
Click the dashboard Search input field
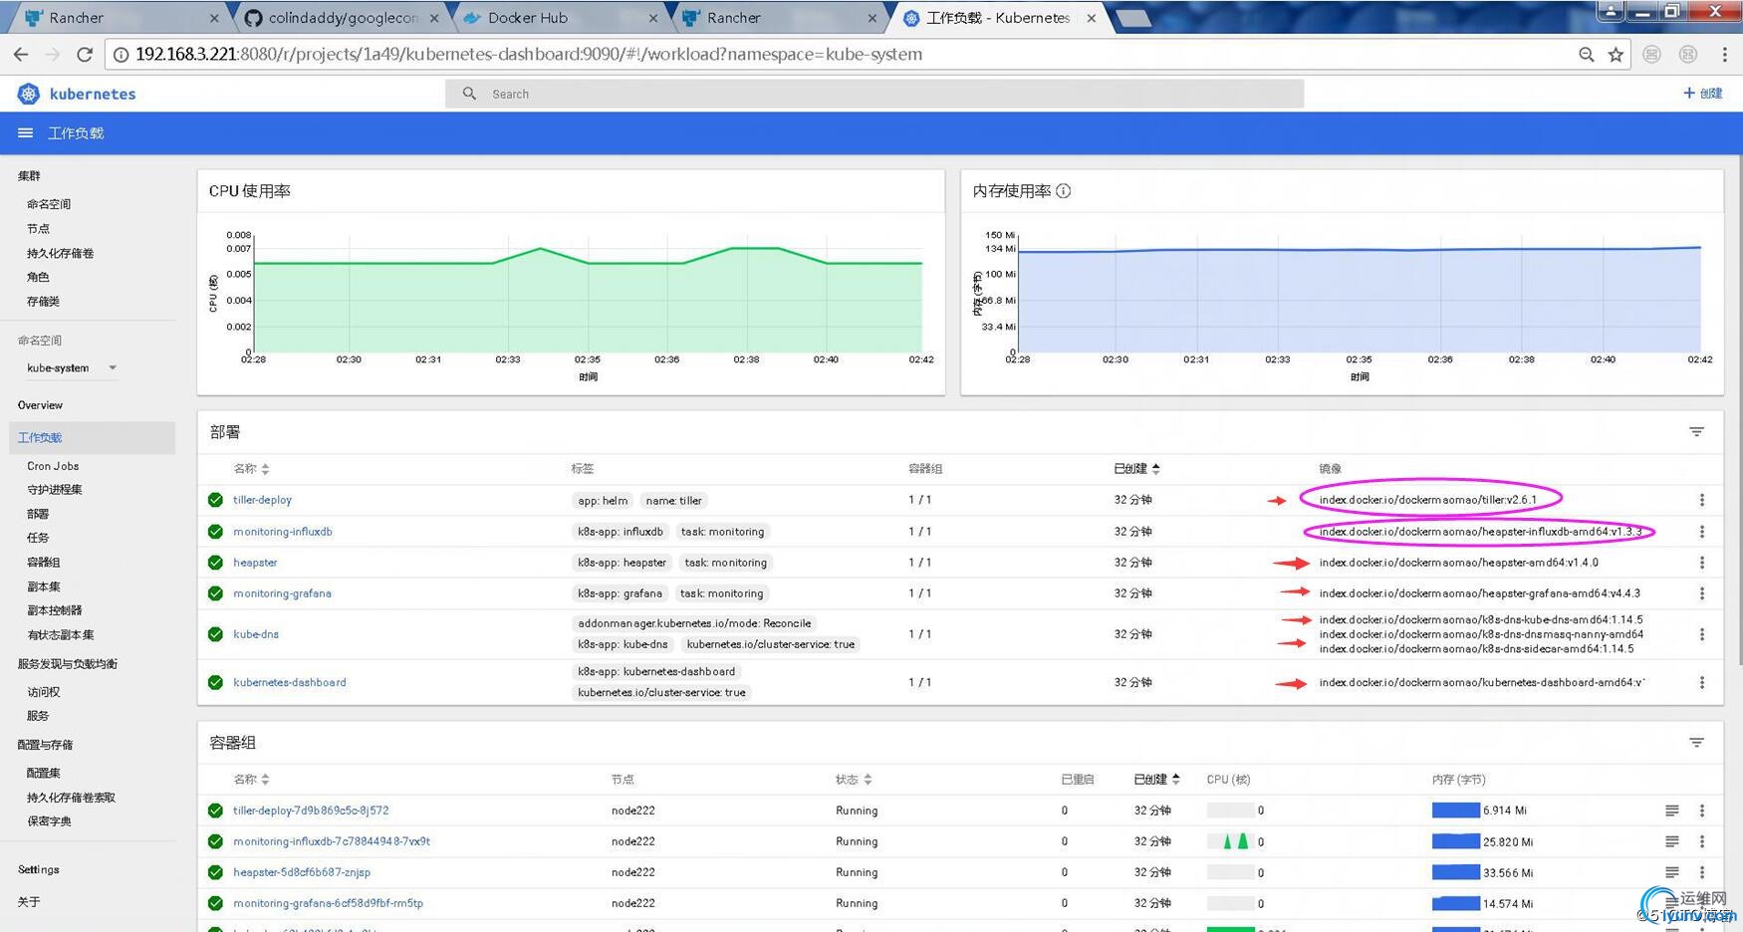pyautogui.click(x=874, y=94)
